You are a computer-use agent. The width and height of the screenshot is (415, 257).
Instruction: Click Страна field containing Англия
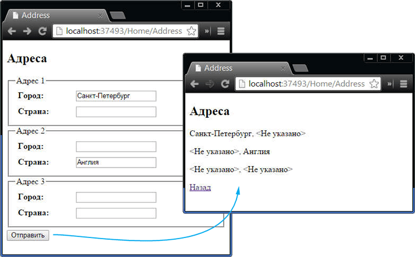(116, 162)
